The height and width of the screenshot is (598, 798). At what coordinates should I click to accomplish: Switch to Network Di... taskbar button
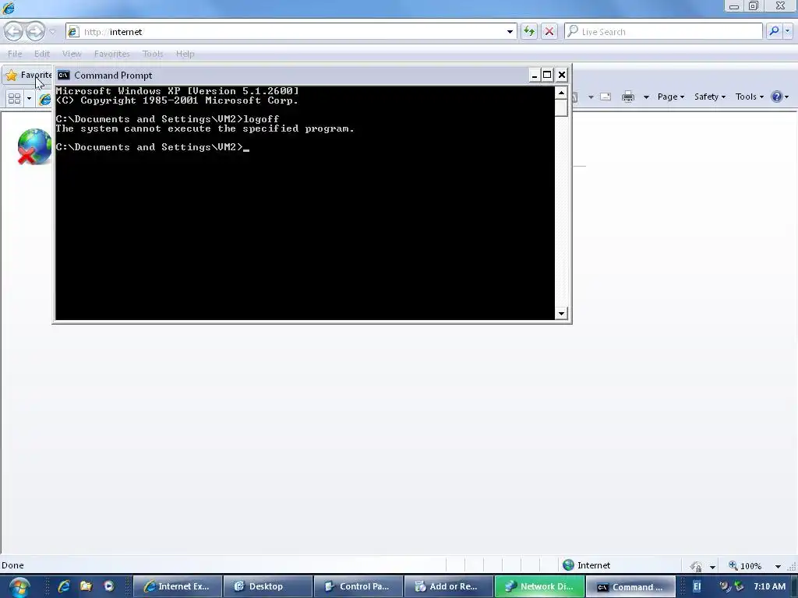coord(539,586)
